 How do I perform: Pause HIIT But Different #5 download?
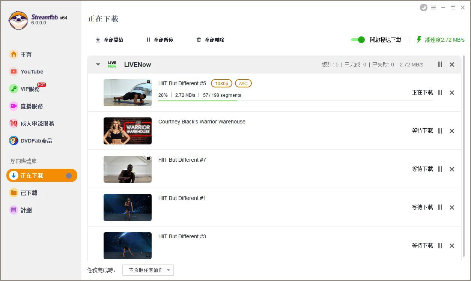[x=440, y=93]
